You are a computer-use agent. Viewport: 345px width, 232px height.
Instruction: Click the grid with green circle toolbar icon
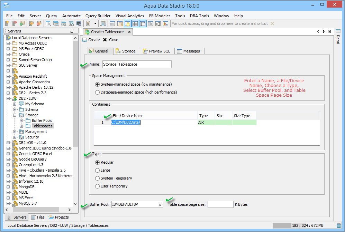[22, 23]
